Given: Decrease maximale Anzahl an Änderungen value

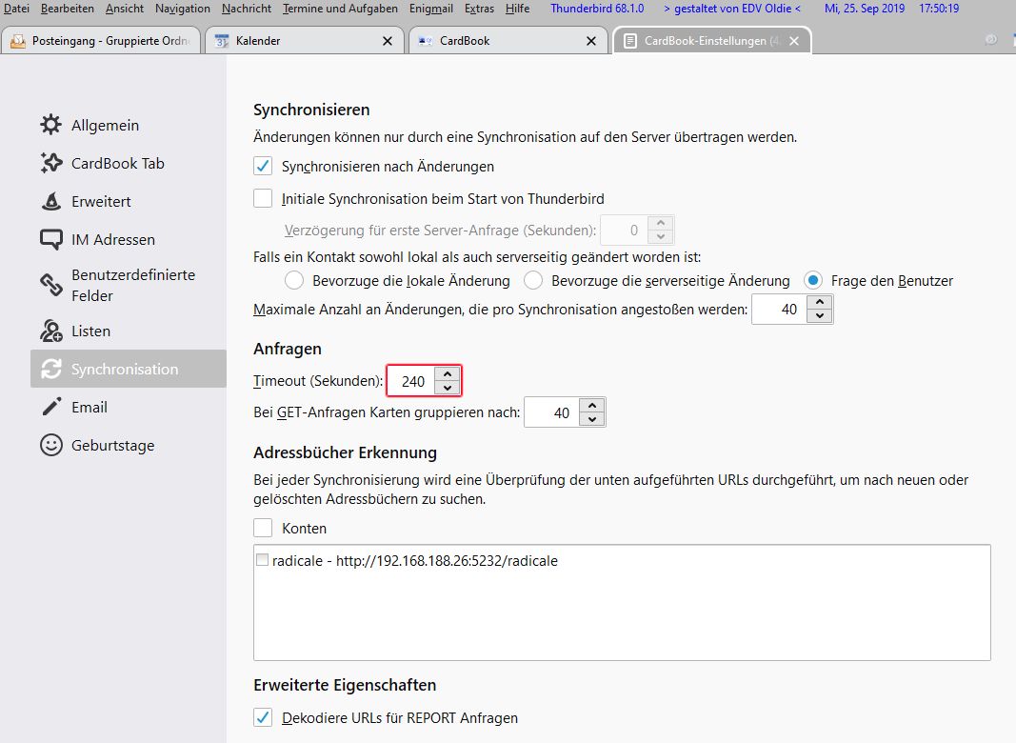Looking at the screenshot, I should tap(820, 315).
